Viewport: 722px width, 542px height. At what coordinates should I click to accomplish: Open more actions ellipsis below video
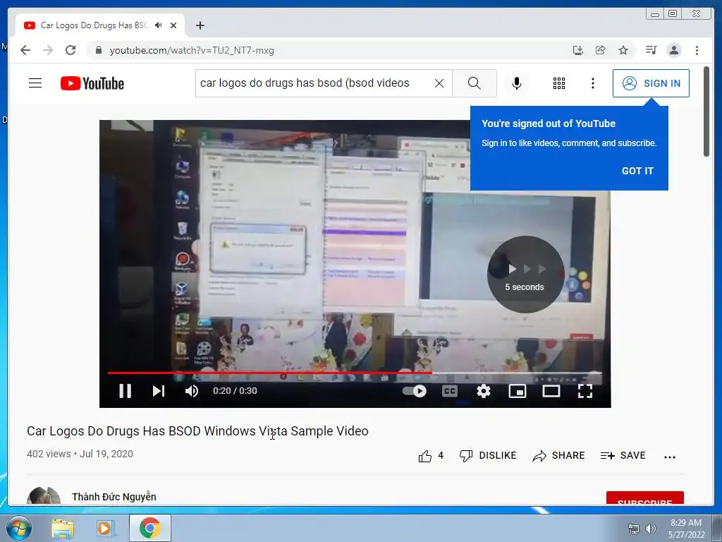tap(670, 457)
